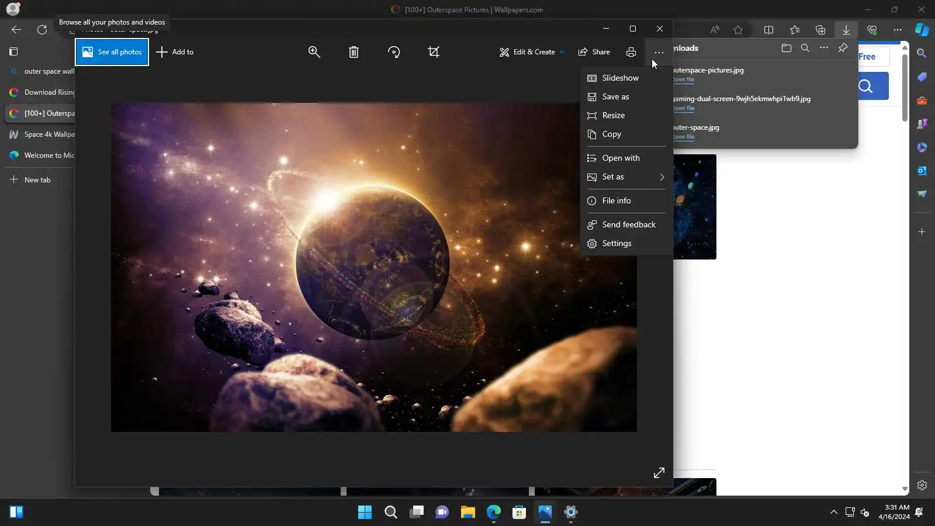This screenshot has height=526, width=935.
Task: Select the Crop tool icon
Action: click(x=434, y=52)
